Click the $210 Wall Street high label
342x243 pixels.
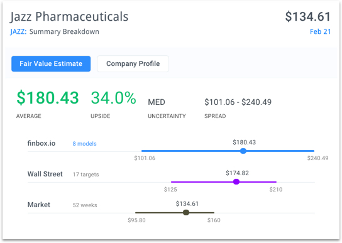pyautogui.click(x=276, y=190)
